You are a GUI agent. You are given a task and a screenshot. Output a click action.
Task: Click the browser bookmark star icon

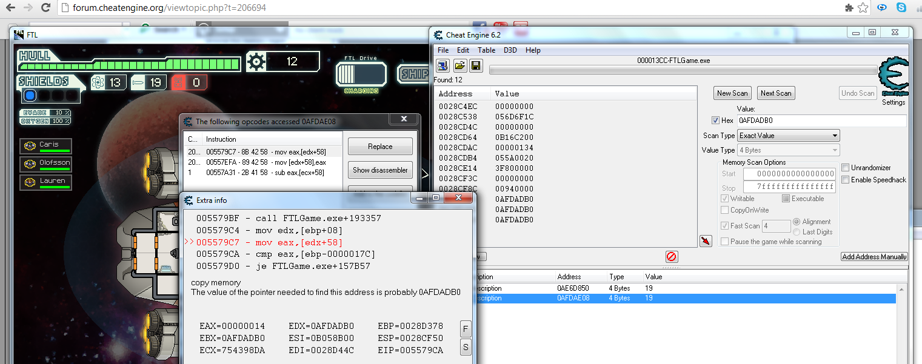(863, 8)
